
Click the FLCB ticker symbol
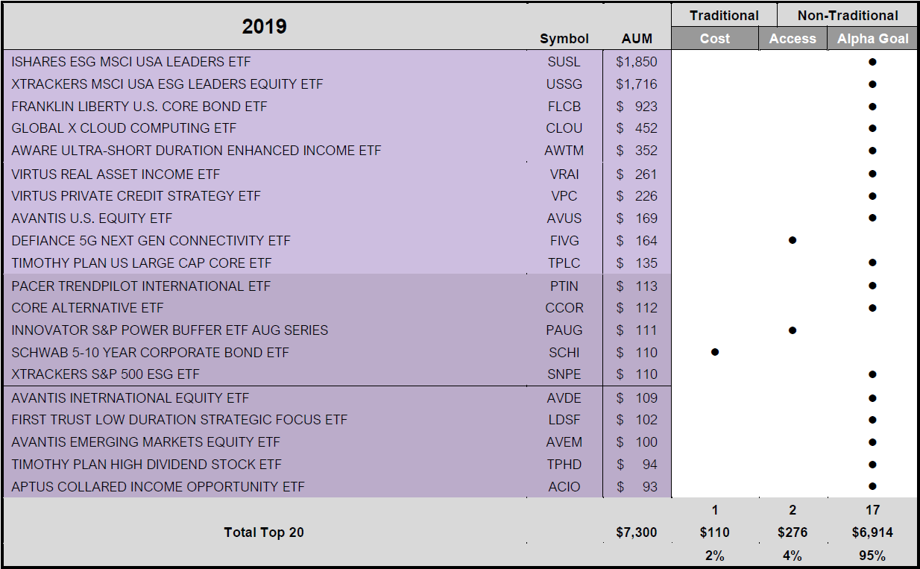click(564, 107)
